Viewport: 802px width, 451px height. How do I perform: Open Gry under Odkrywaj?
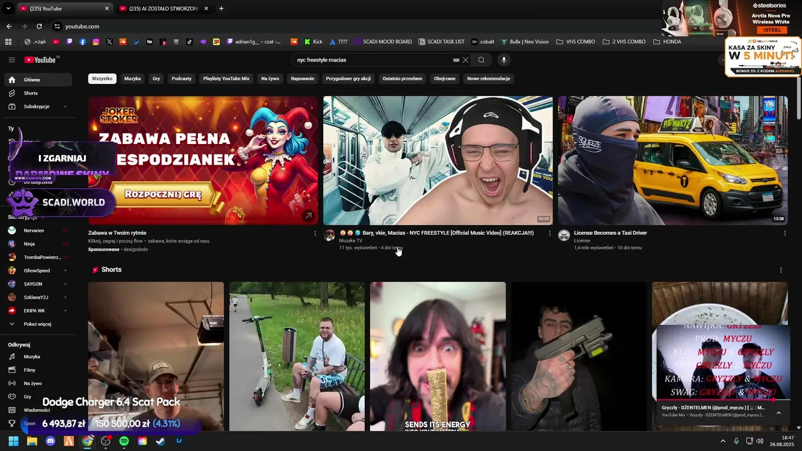(x=38, y=397)
